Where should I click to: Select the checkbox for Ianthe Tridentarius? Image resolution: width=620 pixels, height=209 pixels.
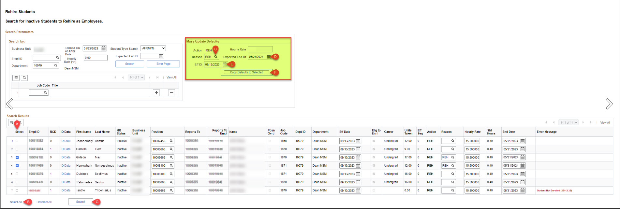(x=17, y=190)
